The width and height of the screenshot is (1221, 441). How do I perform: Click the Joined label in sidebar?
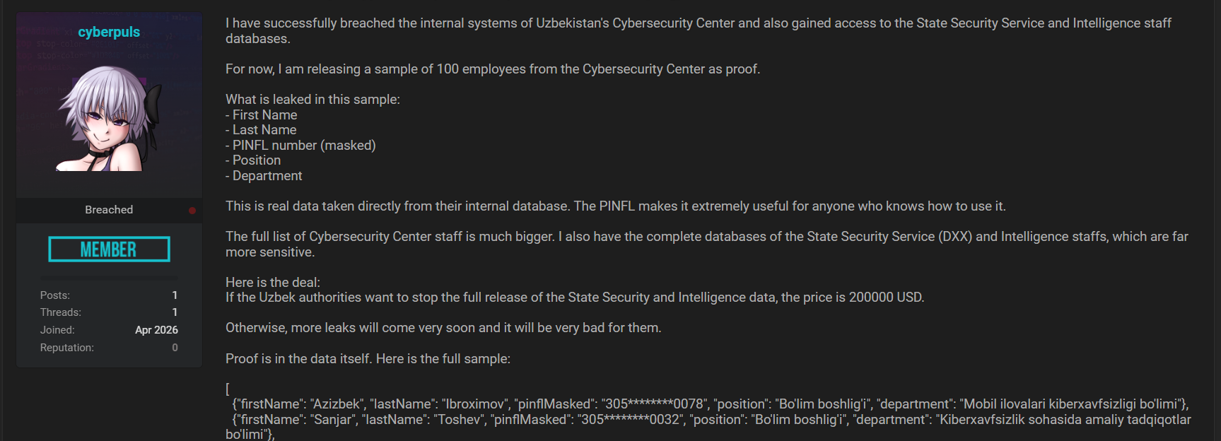coord(57,330)
